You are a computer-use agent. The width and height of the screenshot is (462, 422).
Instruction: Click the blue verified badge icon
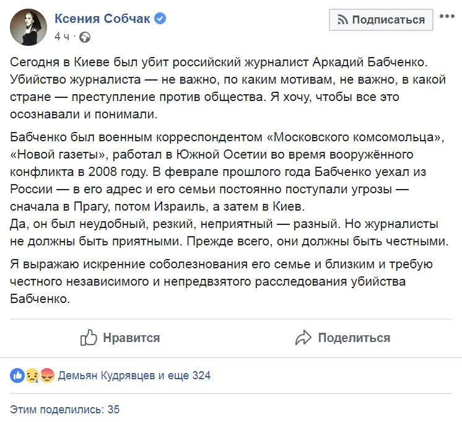point(160,19)
